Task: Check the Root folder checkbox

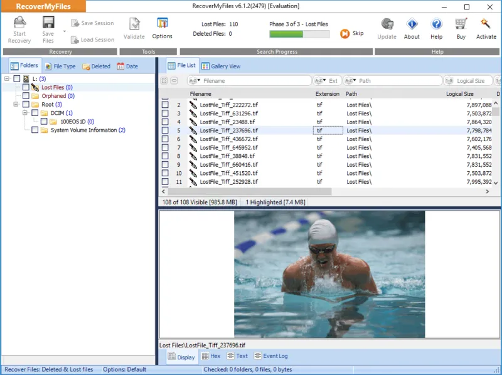Action: (26, 104)
